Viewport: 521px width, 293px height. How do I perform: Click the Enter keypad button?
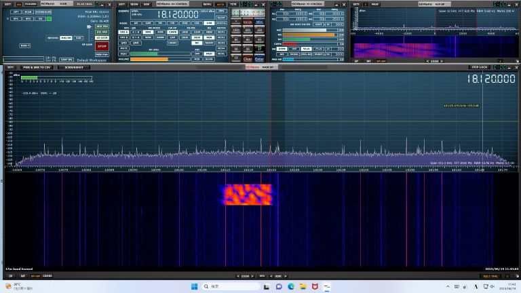pos(260,59)
